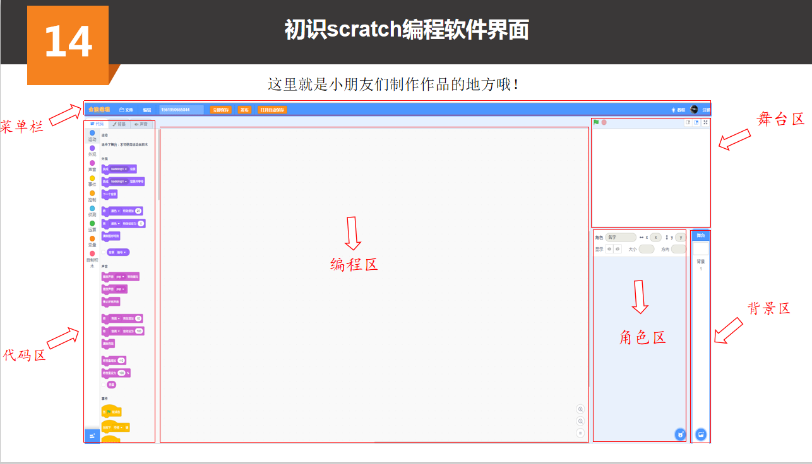The height and width of the screenshot is (464, 812).
Task: Enter stage fullscreen mode
Action: click(x=706, y=122)
